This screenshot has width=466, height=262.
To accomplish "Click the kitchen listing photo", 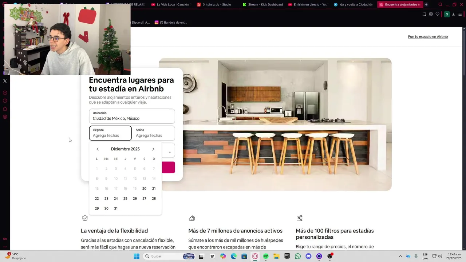I will pos(275,124).
